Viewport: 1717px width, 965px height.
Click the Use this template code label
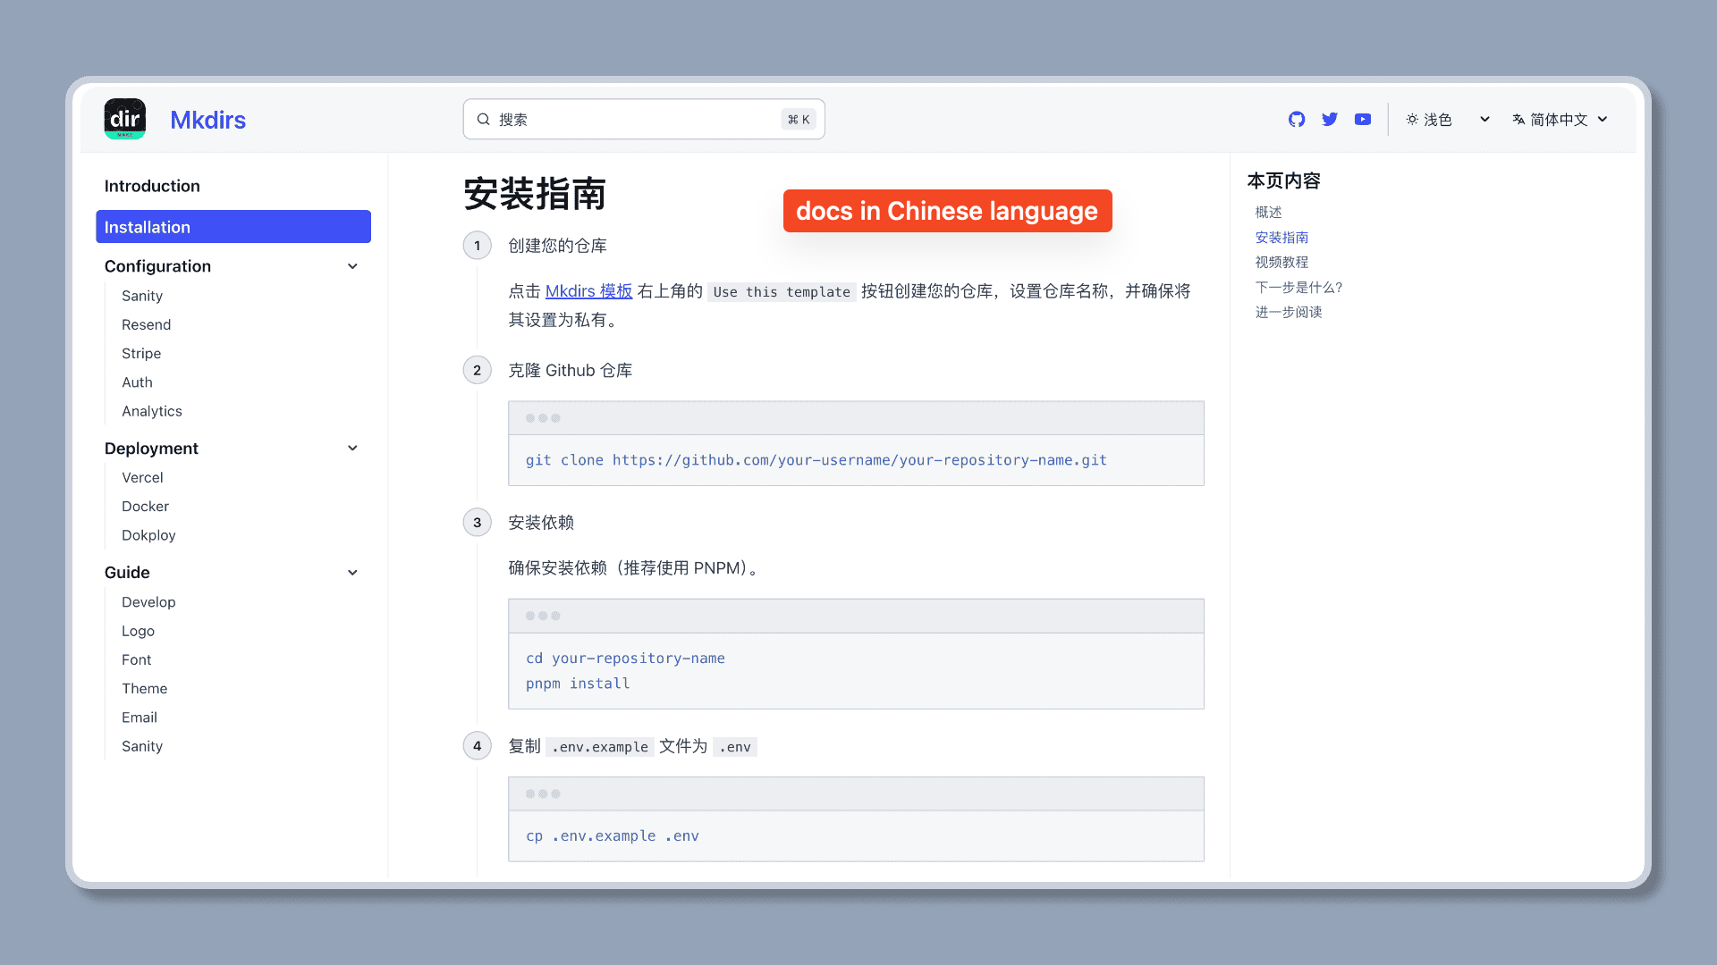pos(782,292)
